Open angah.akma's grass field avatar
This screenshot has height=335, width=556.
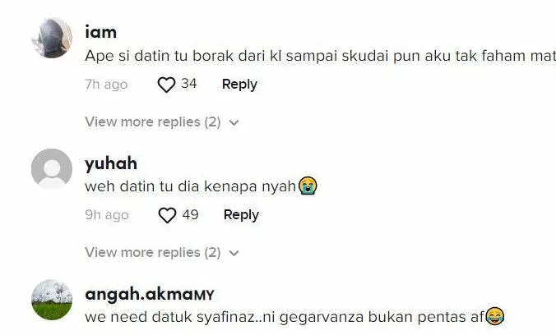[x=52, y=300]
